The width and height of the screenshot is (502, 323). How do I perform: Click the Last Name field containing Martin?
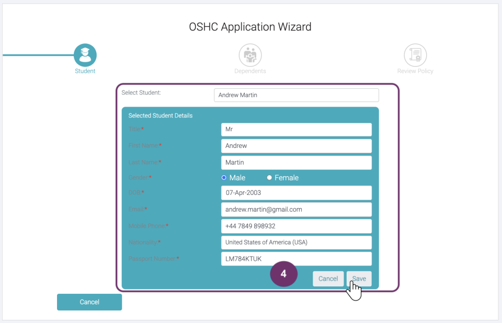coord(296,163)
